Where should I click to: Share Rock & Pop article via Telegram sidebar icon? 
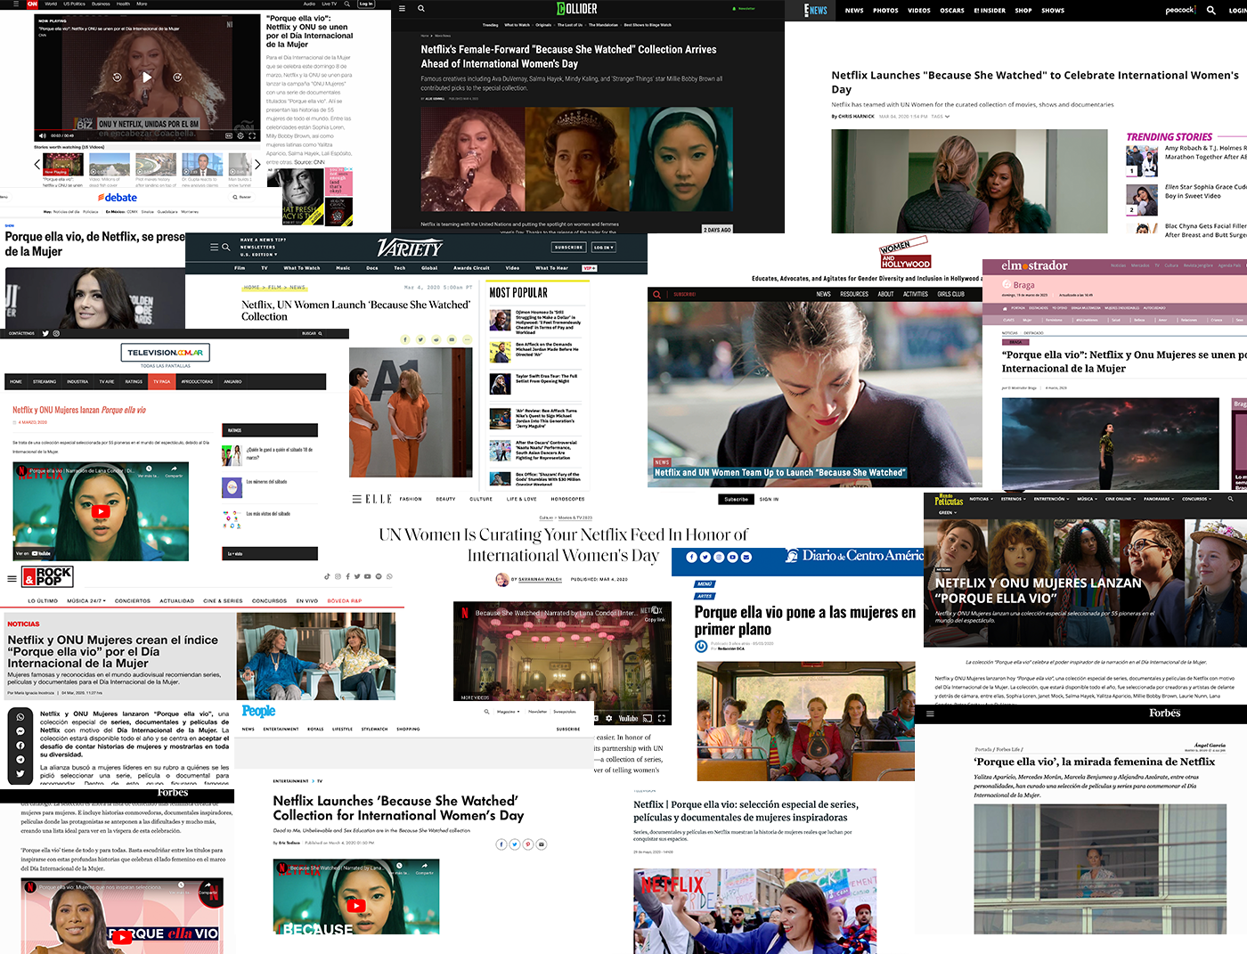pyautogui.click(x=20, y=759)
